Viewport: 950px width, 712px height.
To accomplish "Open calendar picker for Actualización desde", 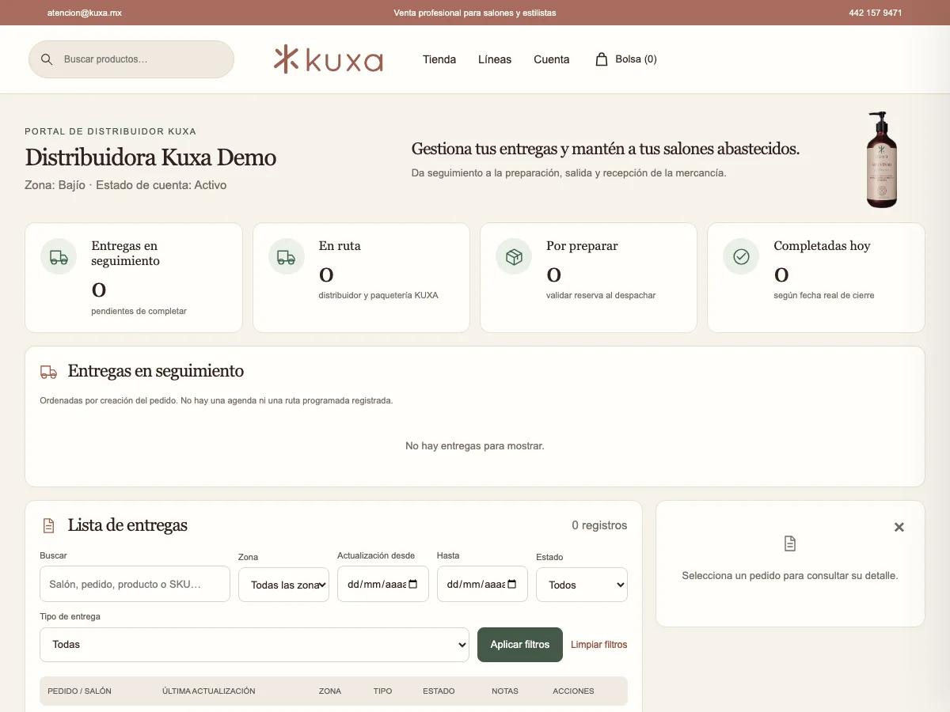I will click(x=412, y=585).
